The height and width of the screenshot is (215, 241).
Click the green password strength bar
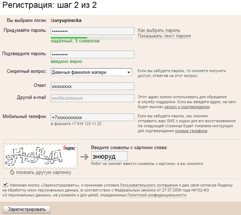coord(69,37)
